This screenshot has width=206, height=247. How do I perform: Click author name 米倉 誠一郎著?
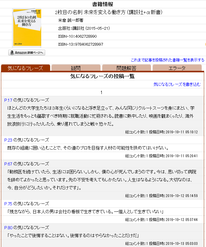click(71, 20)
